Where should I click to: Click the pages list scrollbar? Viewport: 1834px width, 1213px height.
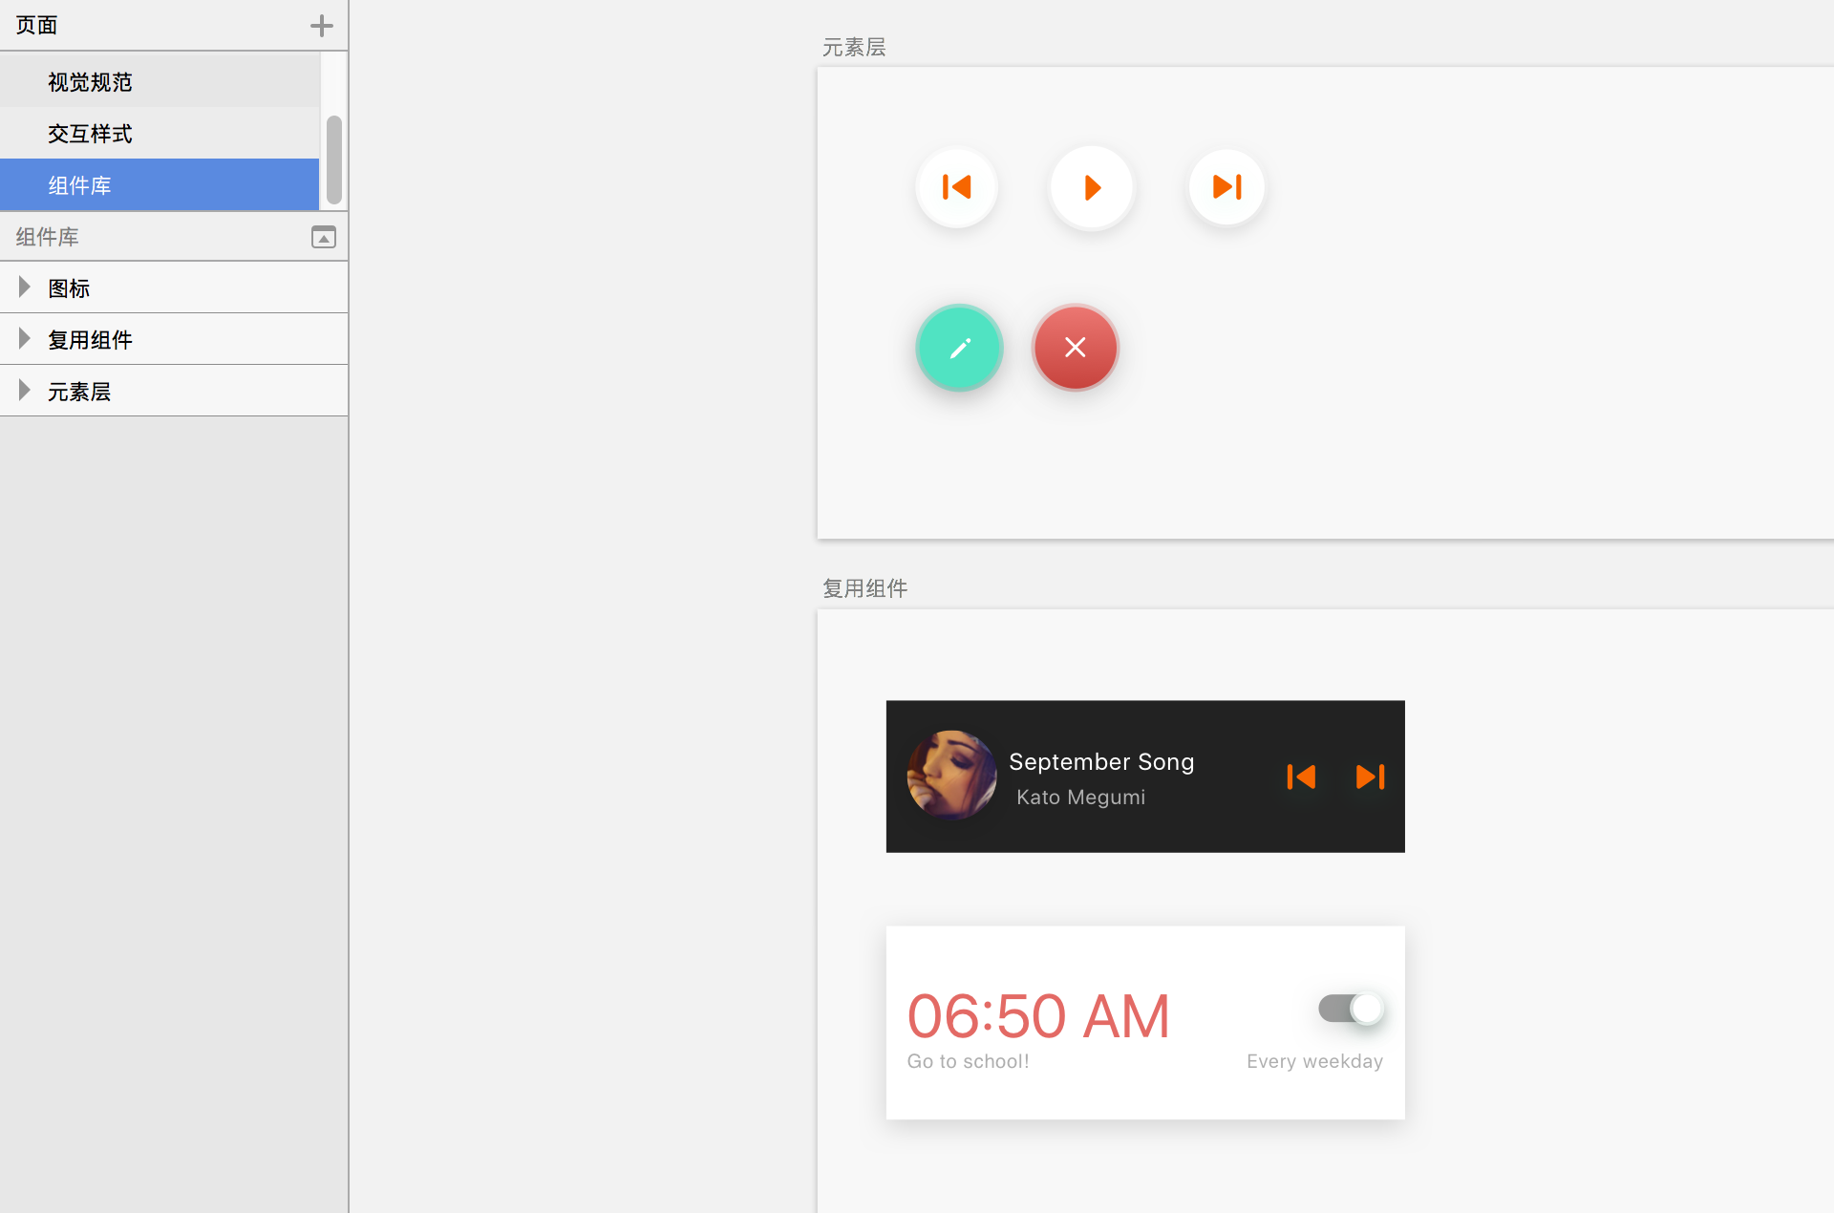[333, 159]
